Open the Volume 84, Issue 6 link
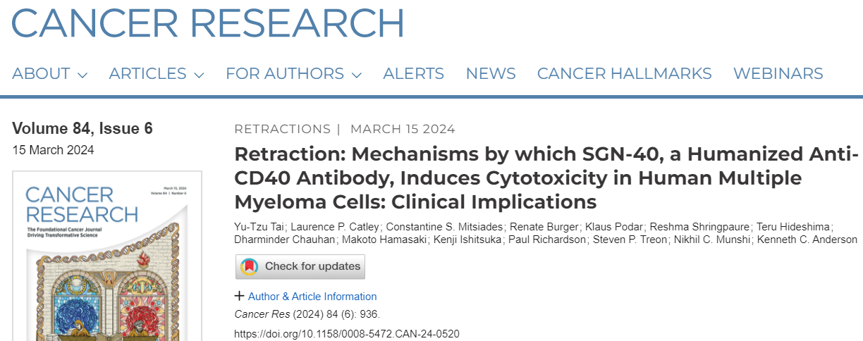Viewport: 863px width, 341px height. (x=82, y=128)
